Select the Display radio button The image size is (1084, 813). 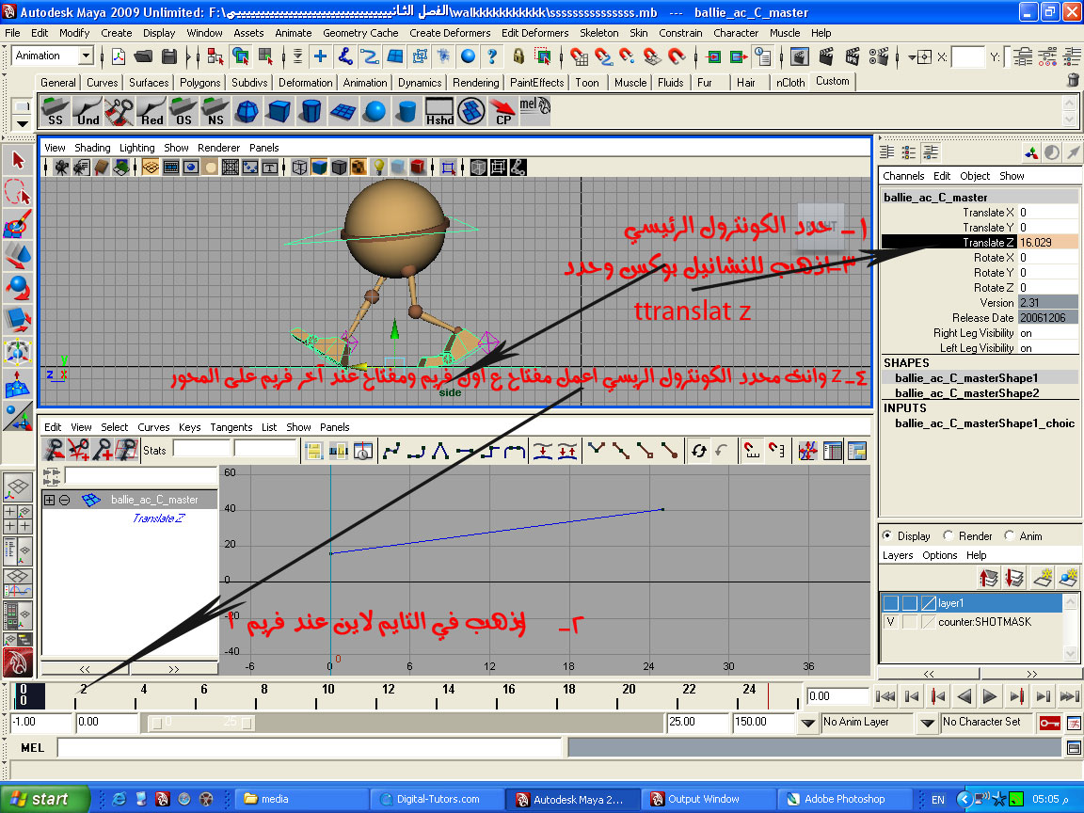tap(887, 535)
